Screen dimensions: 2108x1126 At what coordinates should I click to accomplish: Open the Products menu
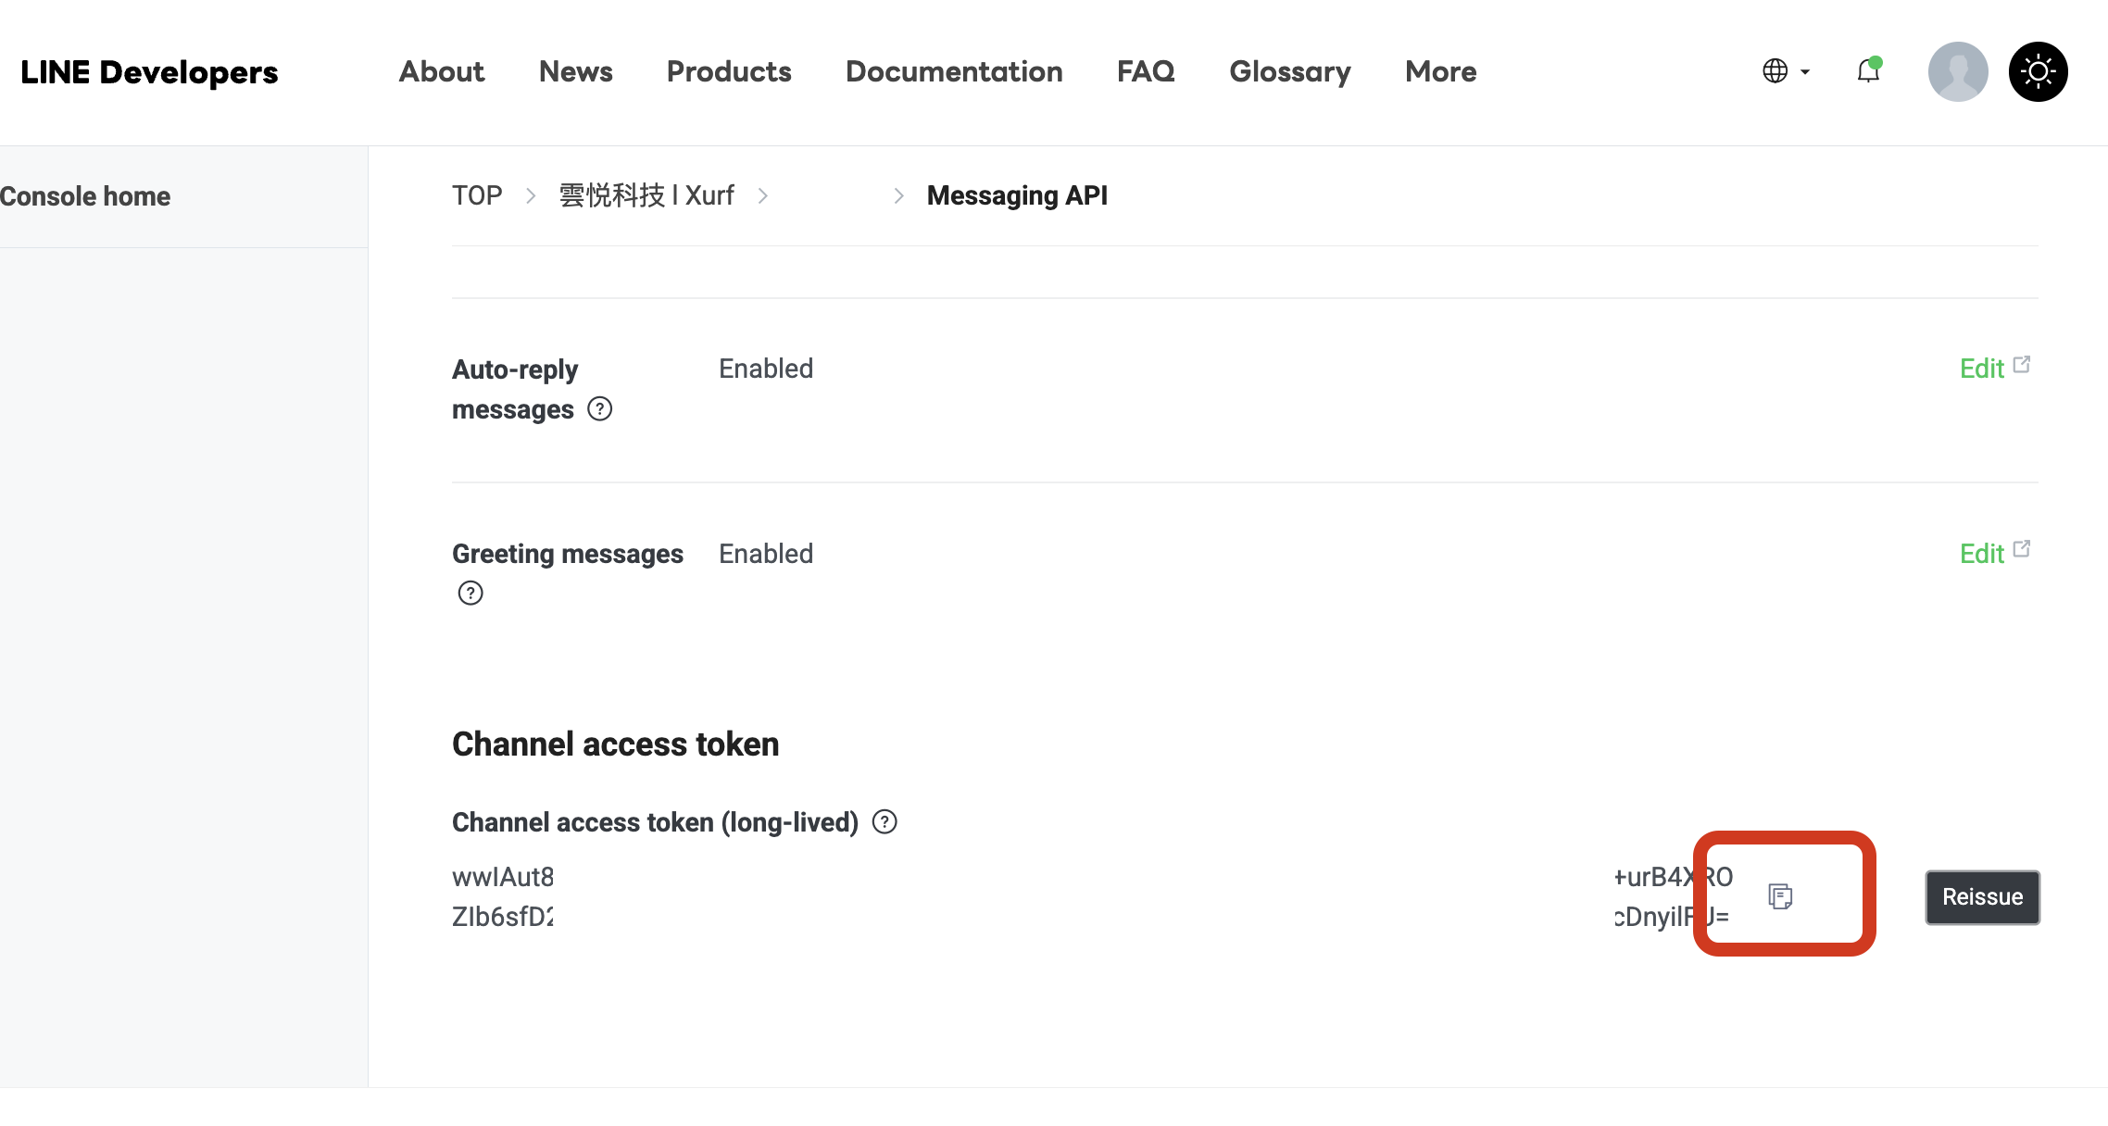point(729,71)
